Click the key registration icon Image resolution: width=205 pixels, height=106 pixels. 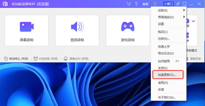coord(136,4)
